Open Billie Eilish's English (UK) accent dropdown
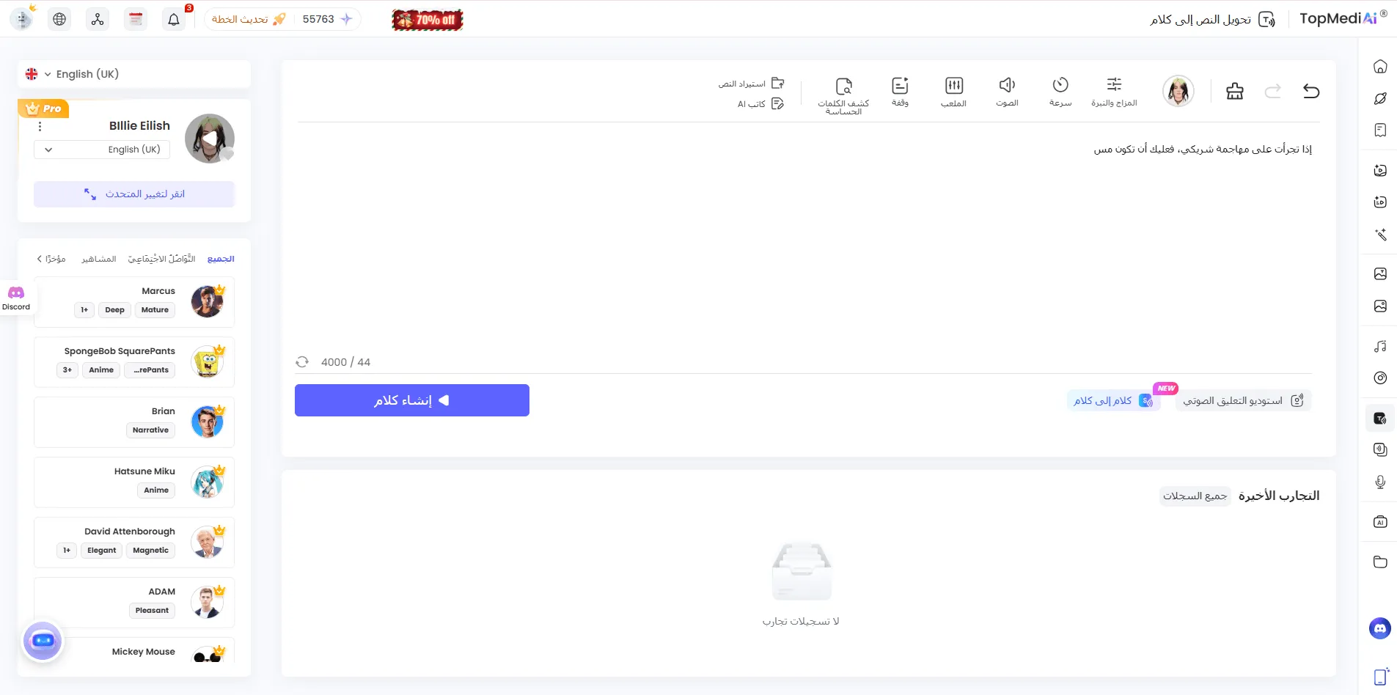Image resolution: width=1397 pixels, height=695 pixels. (x=102, y=150)
